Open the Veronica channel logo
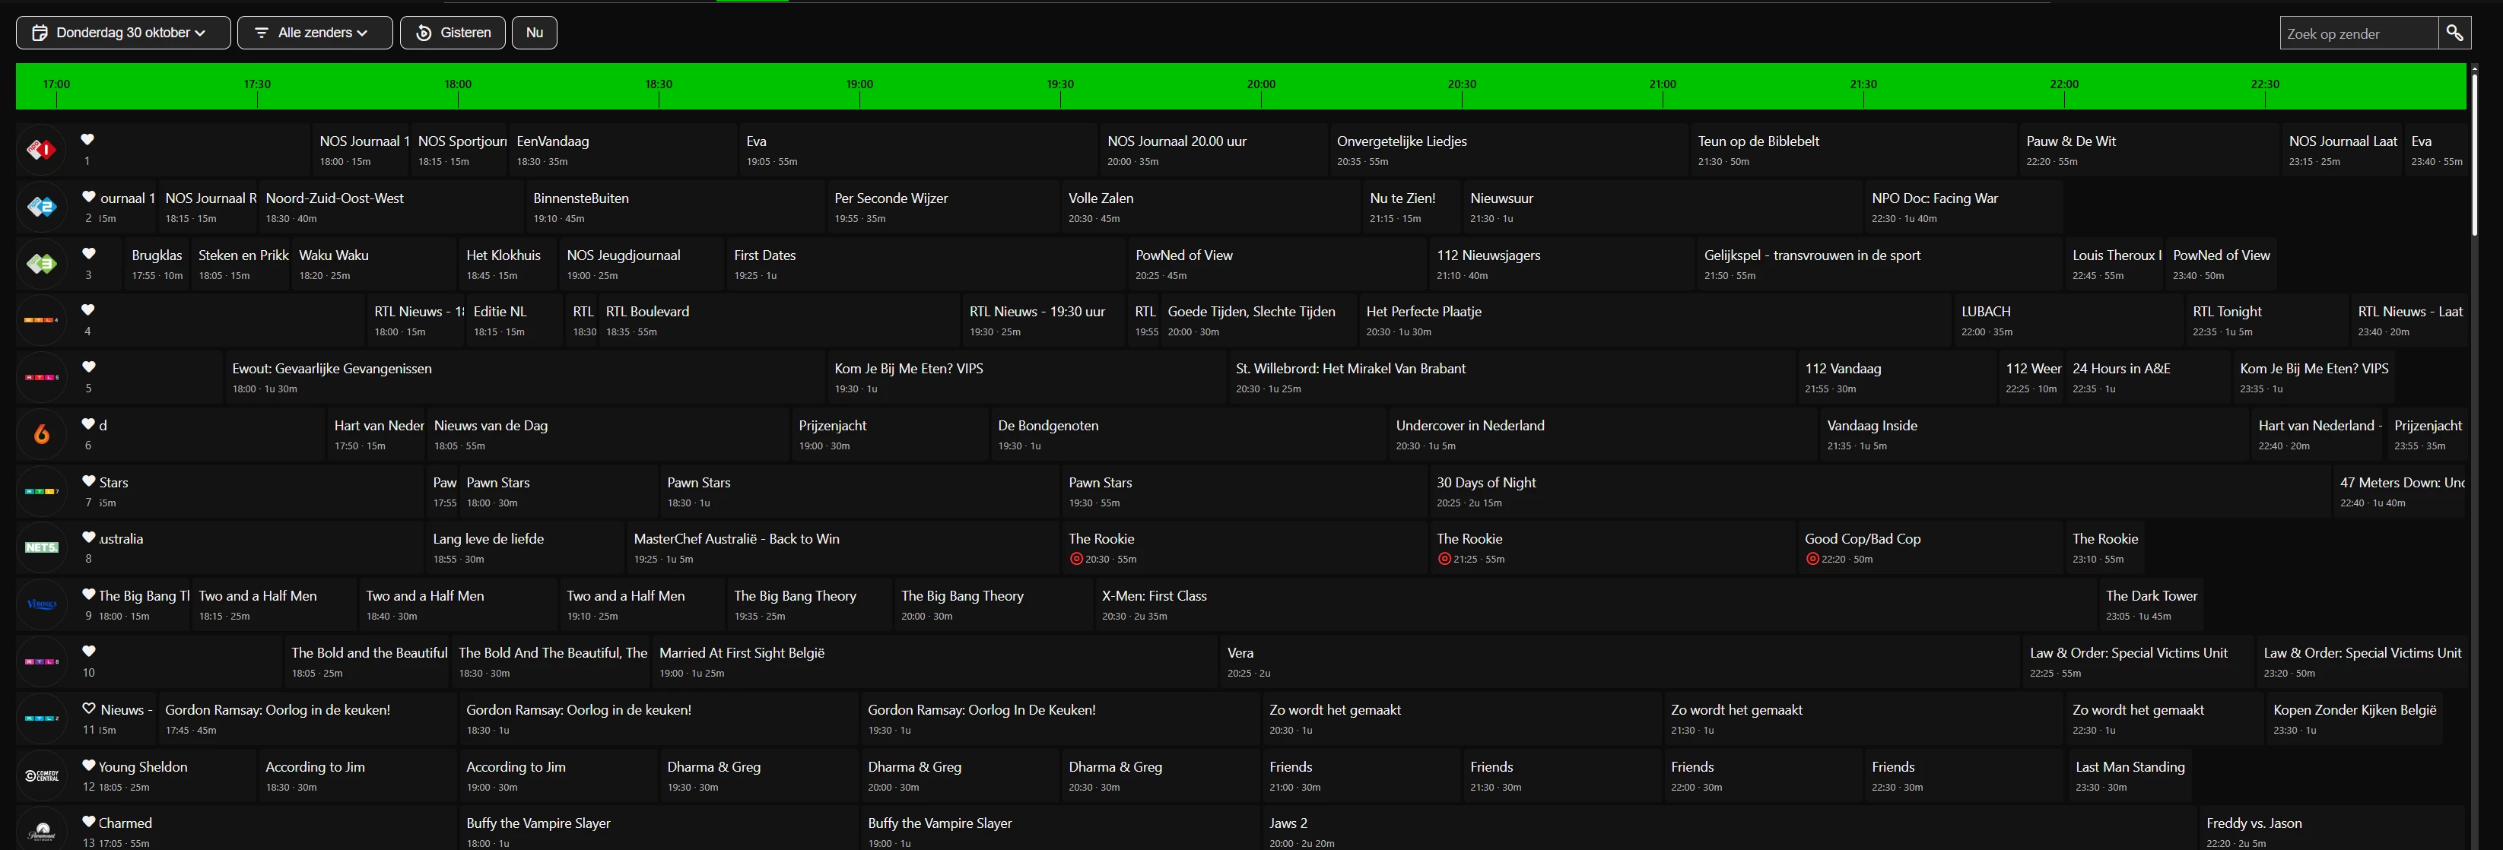 pyautogui.click(x=41, y=604)
